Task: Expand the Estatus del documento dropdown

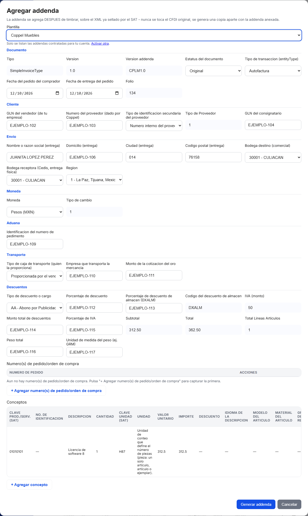Action: [x=214, y=71]
